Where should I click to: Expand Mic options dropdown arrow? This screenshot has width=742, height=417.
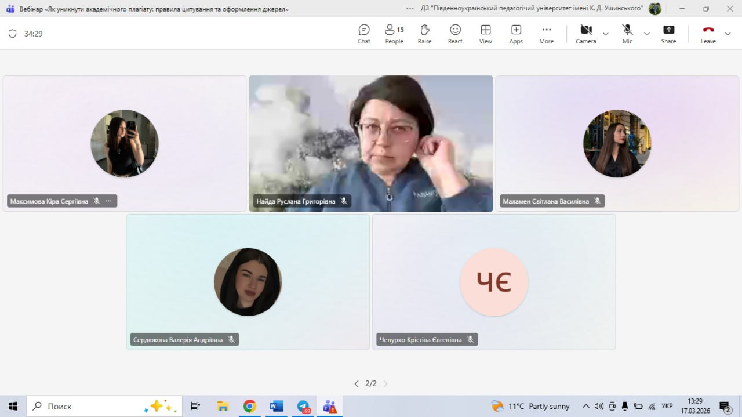(647, 34)
